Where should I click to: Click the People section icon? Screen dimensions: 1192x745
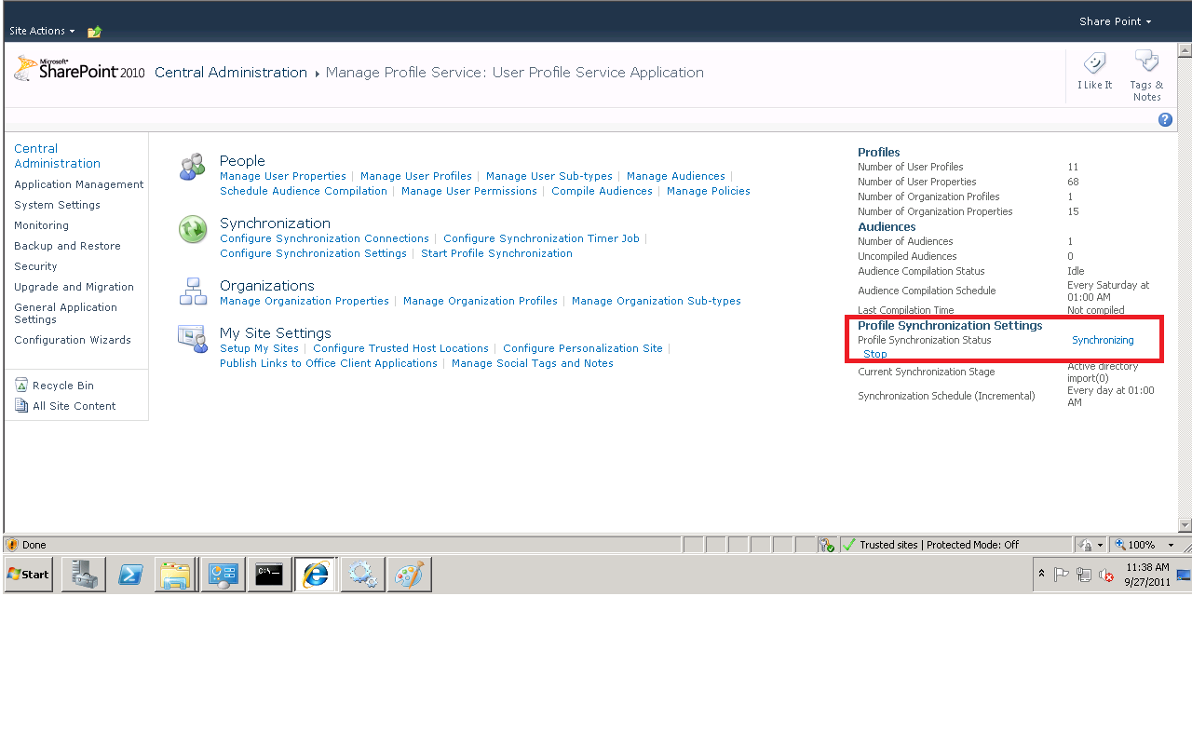click(x=191, y=167)
